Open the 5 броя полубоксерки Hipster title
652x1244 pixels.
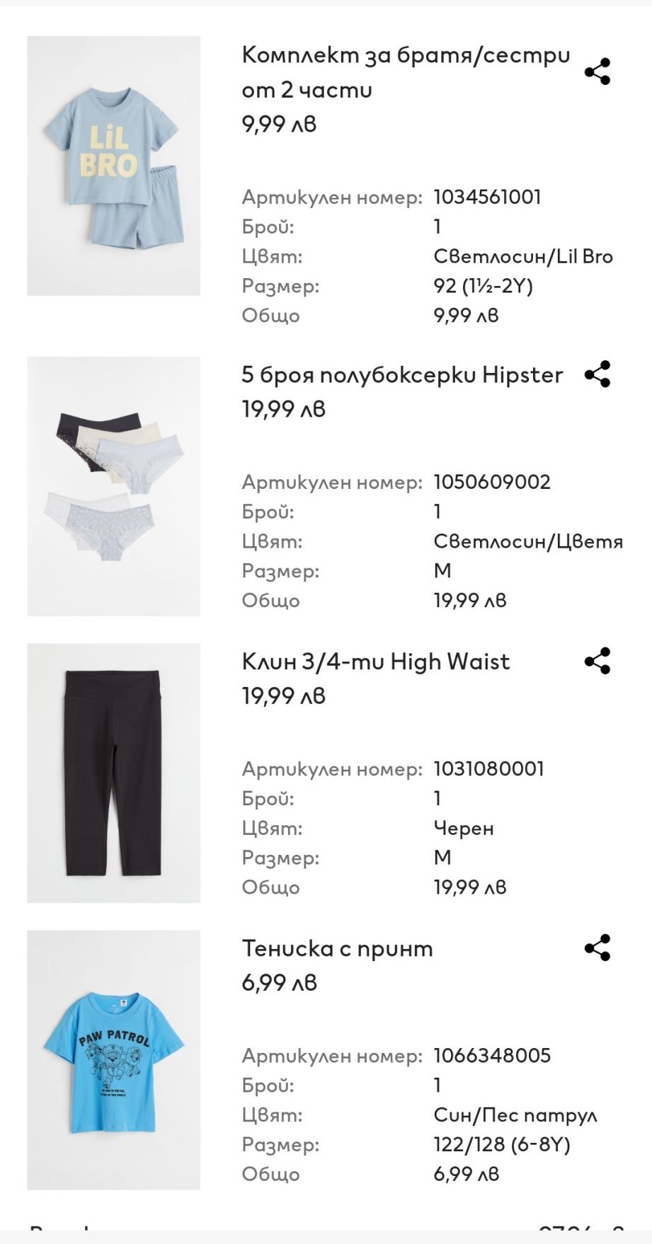pos(401,374)
